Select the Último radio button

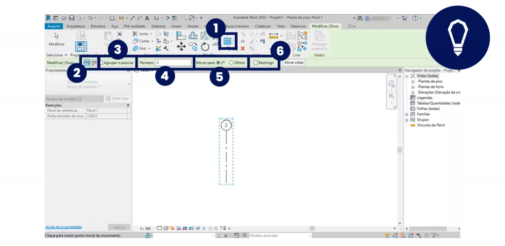click(231, 63)
